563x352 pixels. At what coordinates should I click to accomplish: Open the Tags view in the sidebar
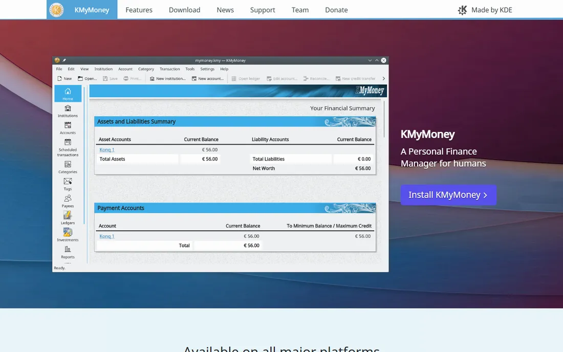coord(68,184)
